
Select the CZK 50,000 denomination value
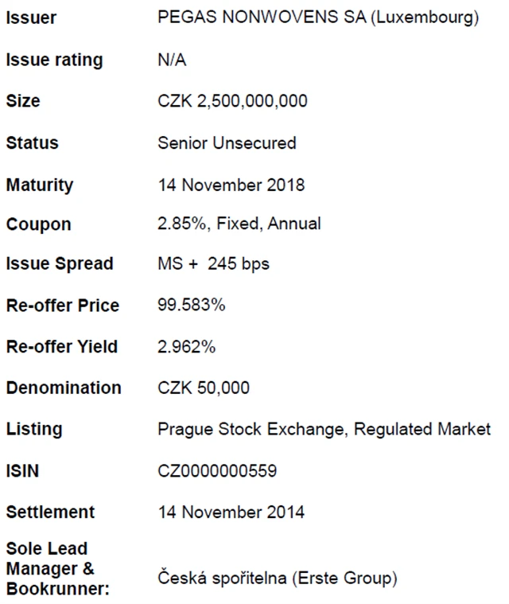coord(204,388)
